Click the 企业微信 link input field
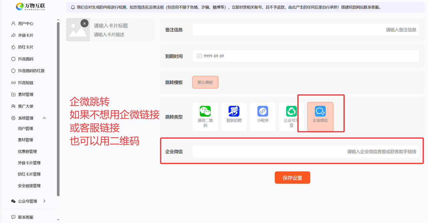Image resolution: width=428 pixels, height=223 pixels. coord(305,152)
